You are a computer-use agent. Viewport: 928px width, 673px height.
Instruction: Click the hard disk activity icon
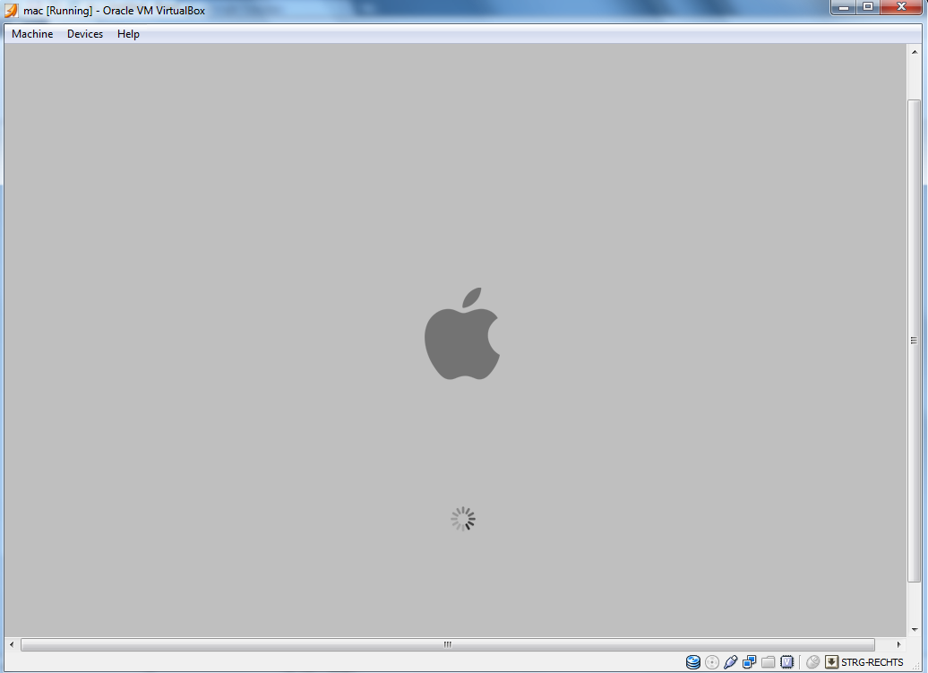tap(693, 661)
